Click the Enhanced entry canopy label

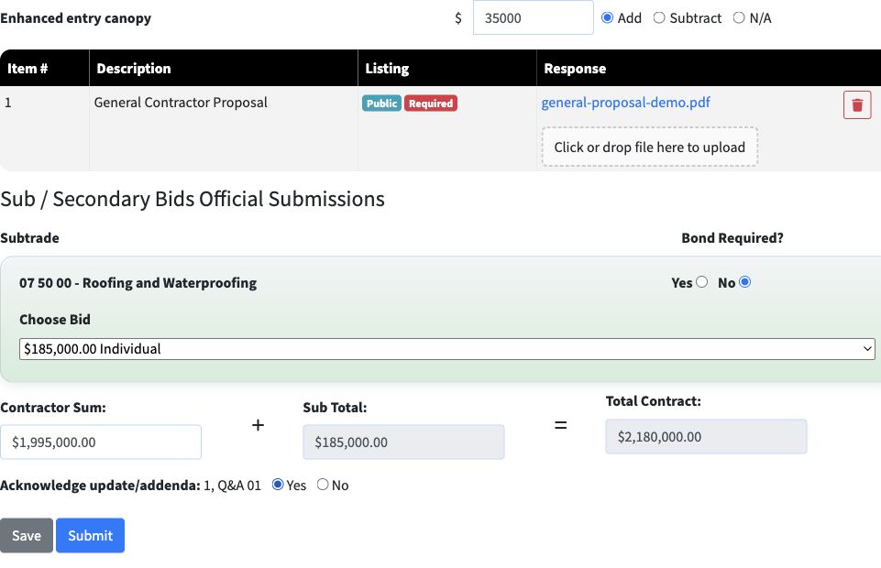(75, 18)
